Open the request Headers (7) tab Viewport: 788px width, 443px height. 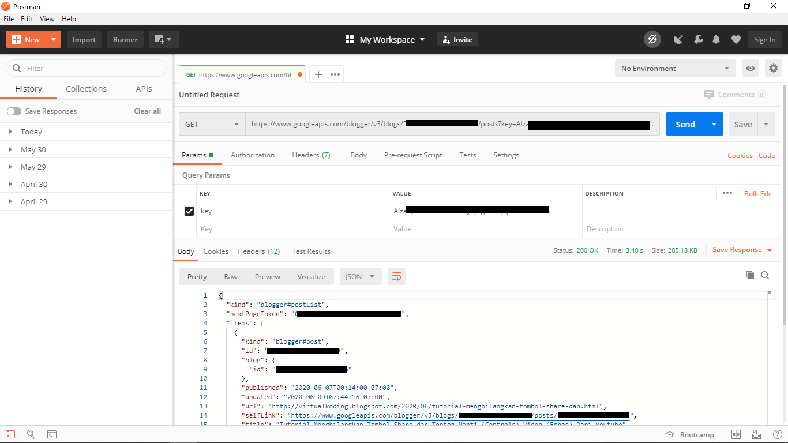coord(311,155)
